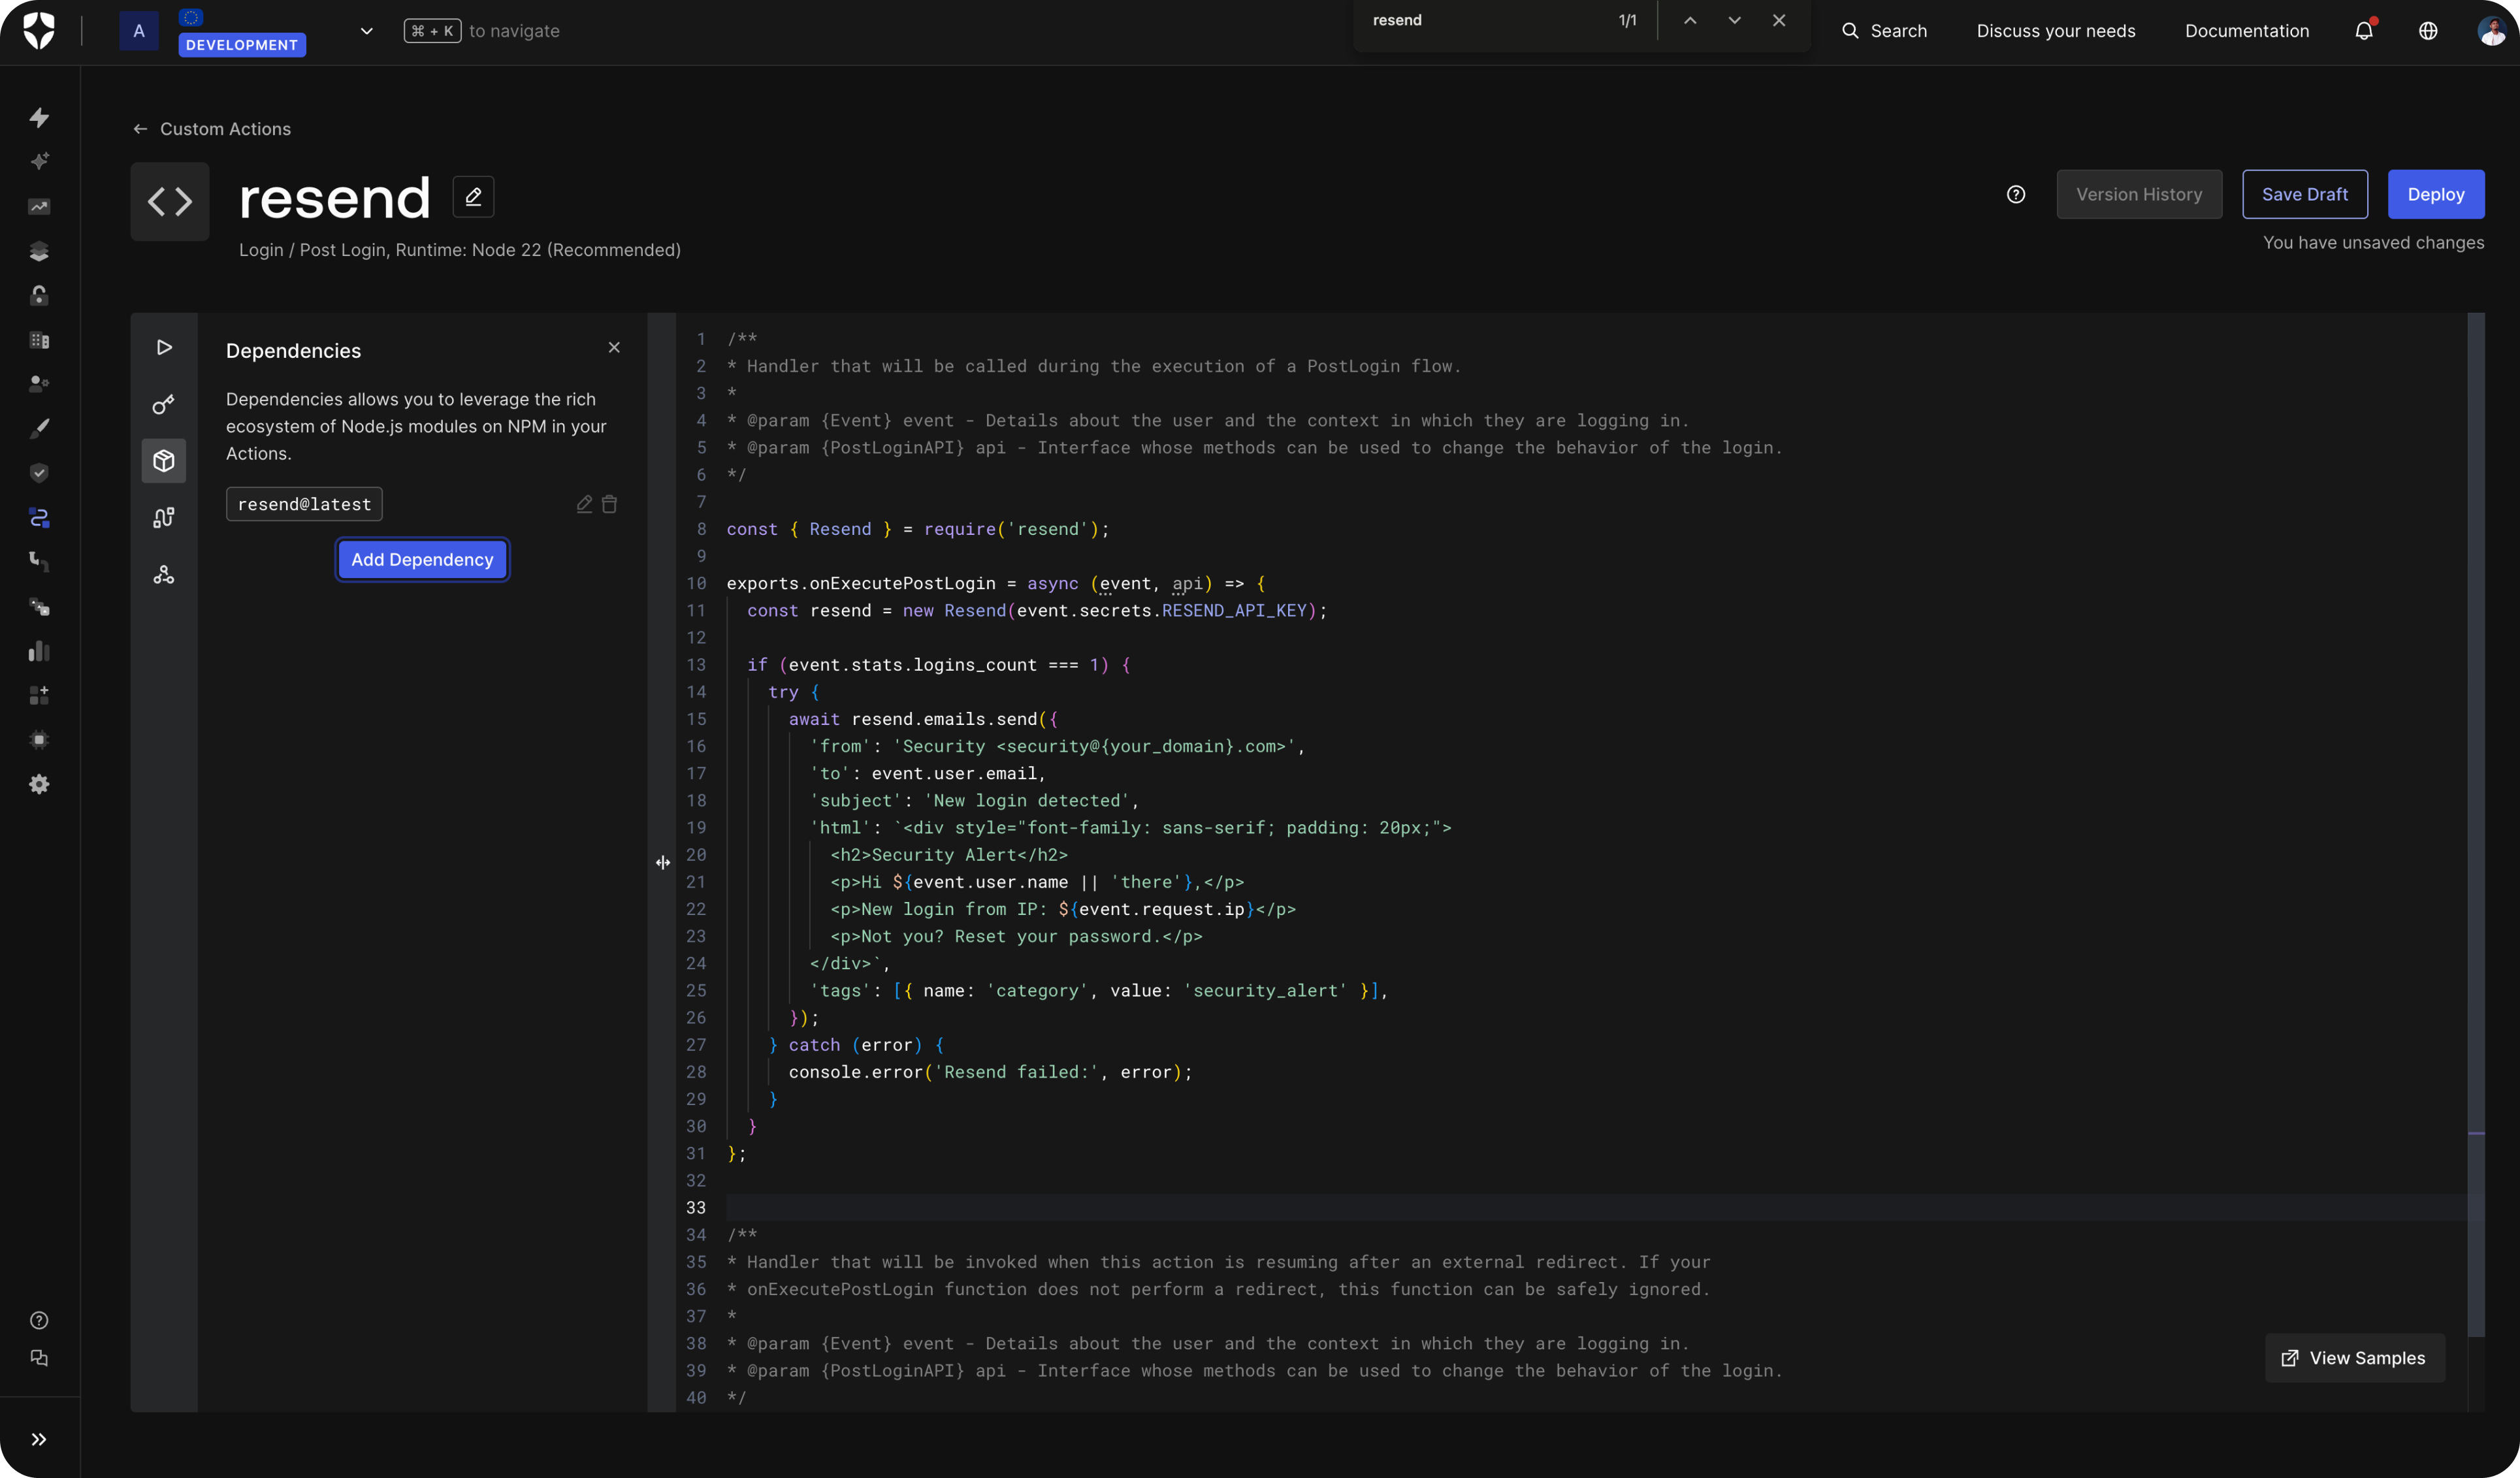Screen dimensions: 2520x1478
Task: Open the Monitoring bar chart sidebar icon
Action: pos(39,651)
